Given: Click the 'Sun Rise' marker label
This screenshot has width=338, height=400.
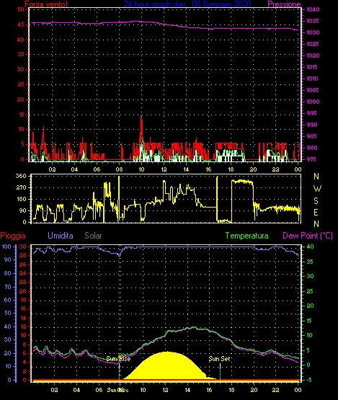Looking at the screenshot, I should click(118, 359).
